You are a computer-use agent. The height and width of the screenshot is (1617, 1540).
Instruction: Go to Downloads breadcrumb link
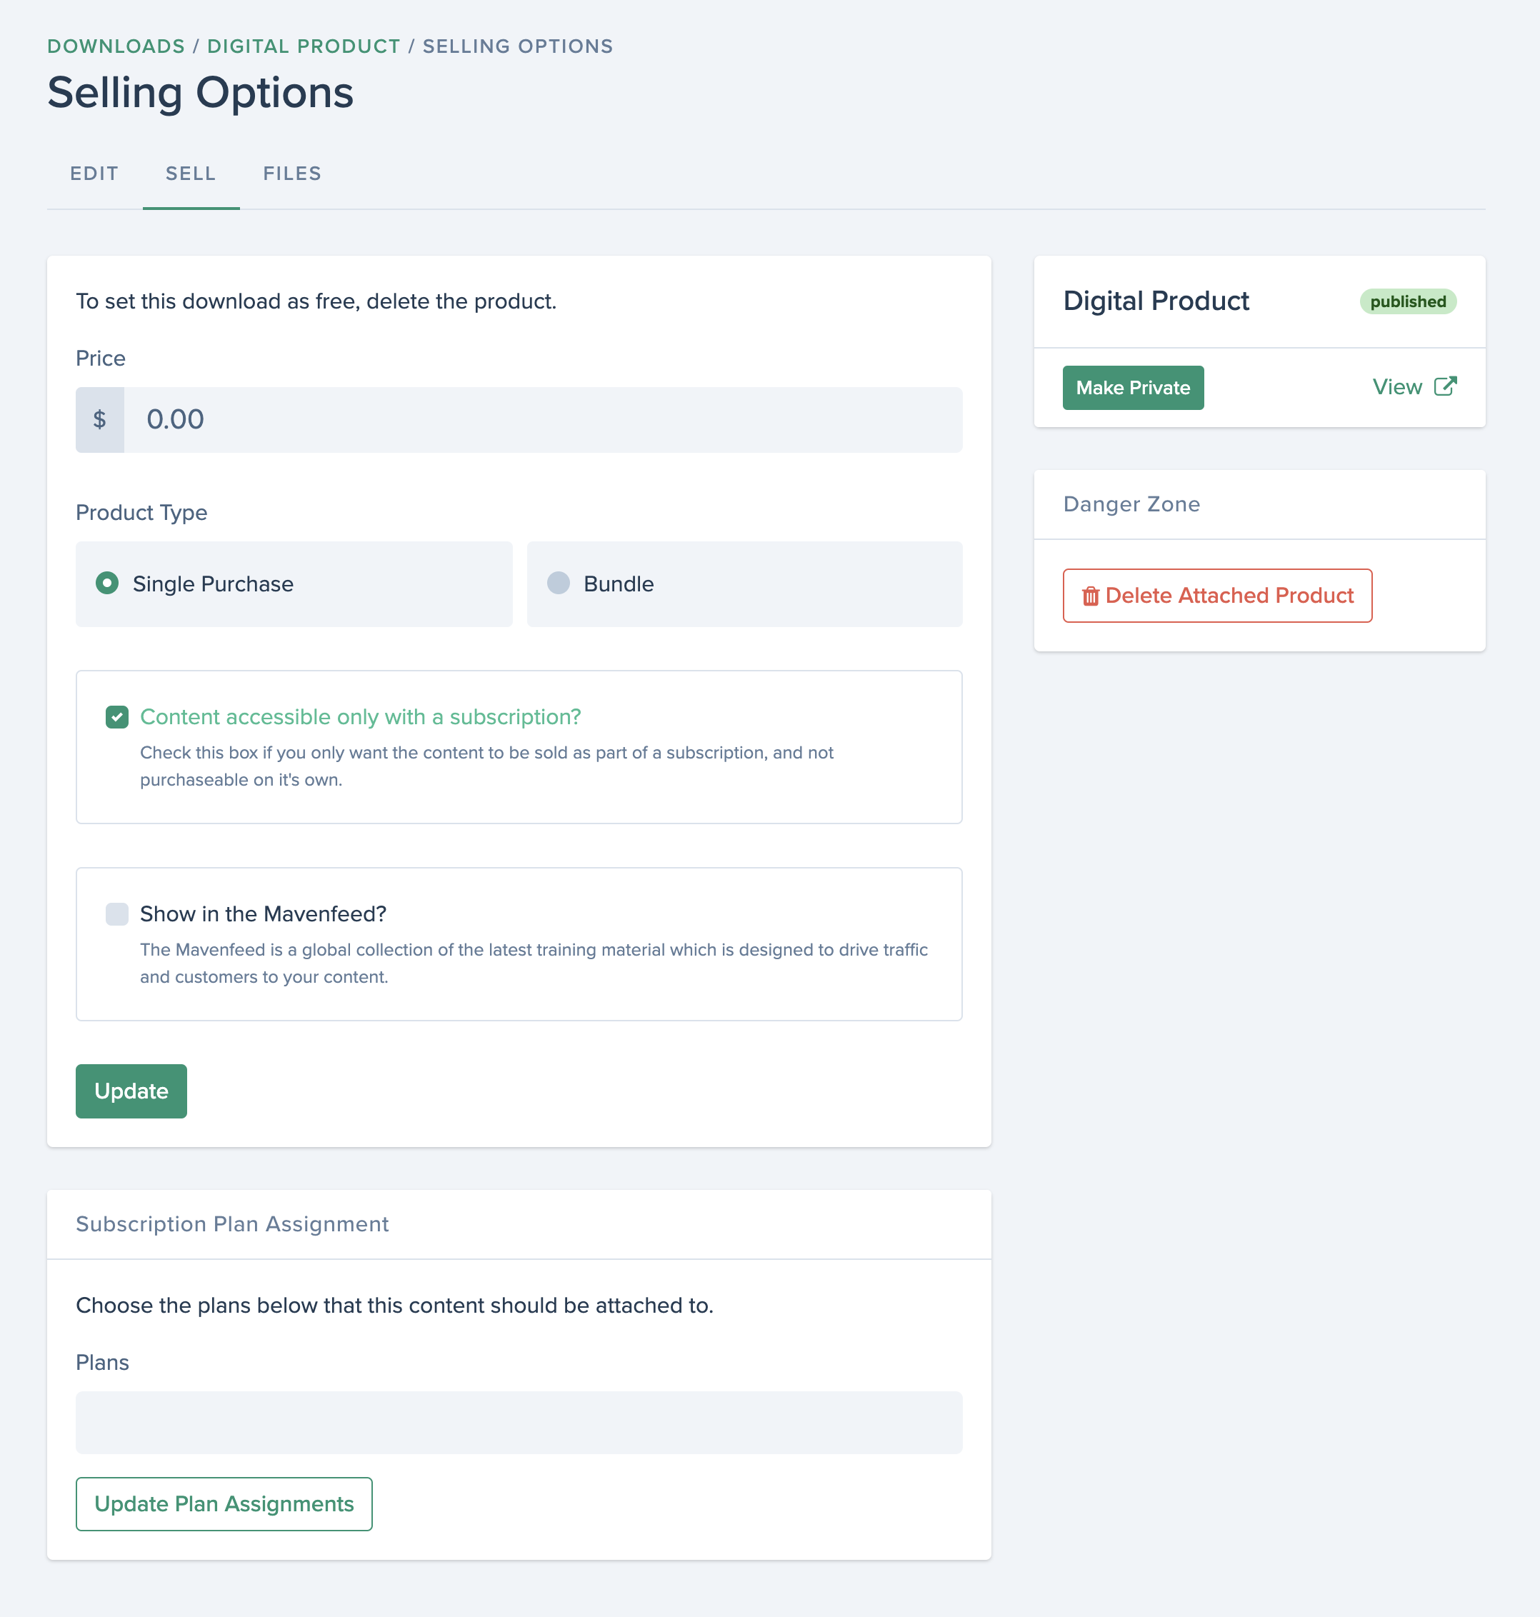[116, 46]
